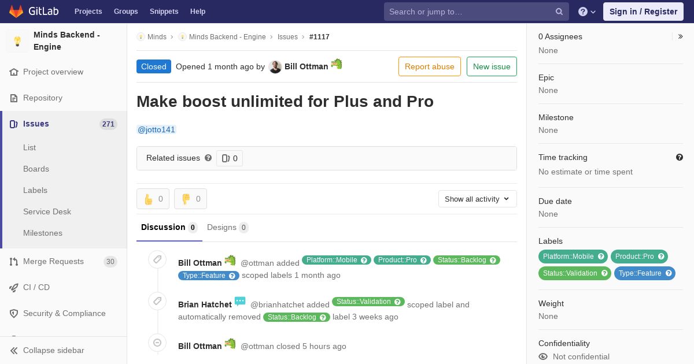Click Time tracking help icon
This screenshot has height=364, width=694.
[680, 157]
